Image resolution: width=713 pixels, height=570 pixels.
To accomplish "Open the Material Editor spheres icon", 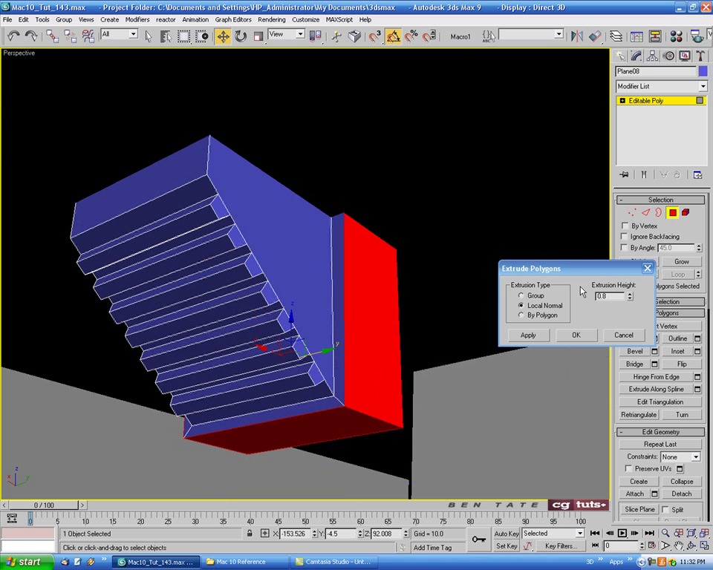I will pos(676,36).
